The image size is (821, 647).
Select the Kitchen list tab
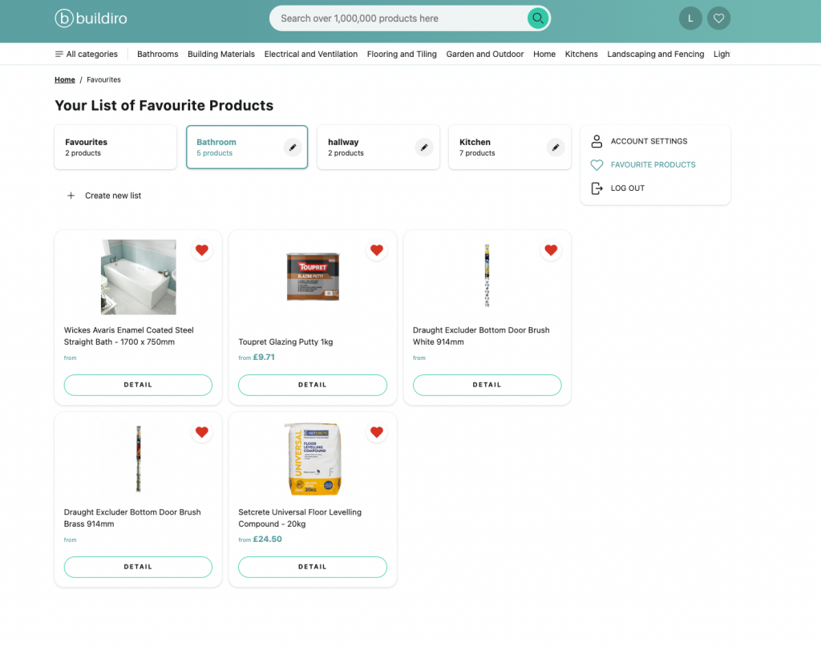coord(510,147)
